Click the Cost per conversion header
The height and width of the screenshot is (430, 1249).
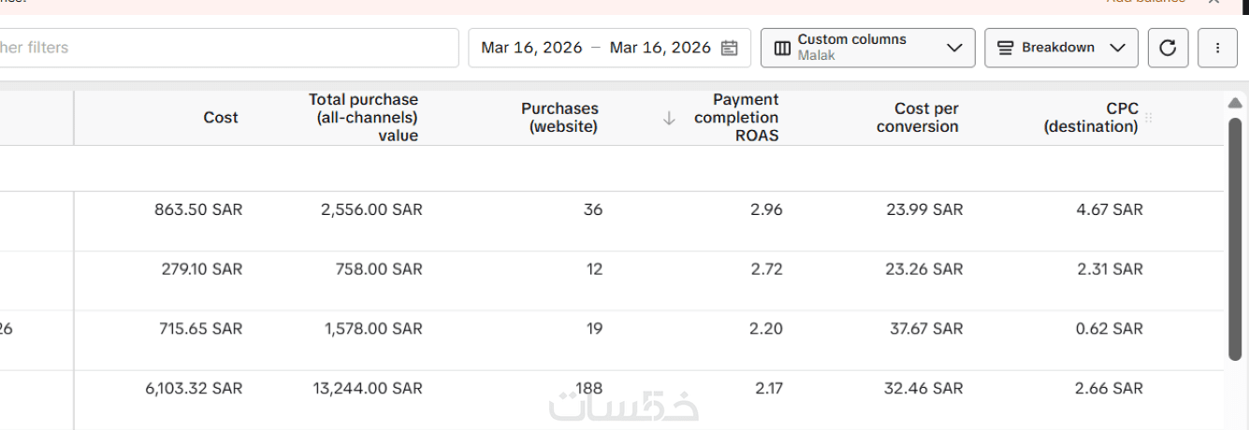(917, 118)
